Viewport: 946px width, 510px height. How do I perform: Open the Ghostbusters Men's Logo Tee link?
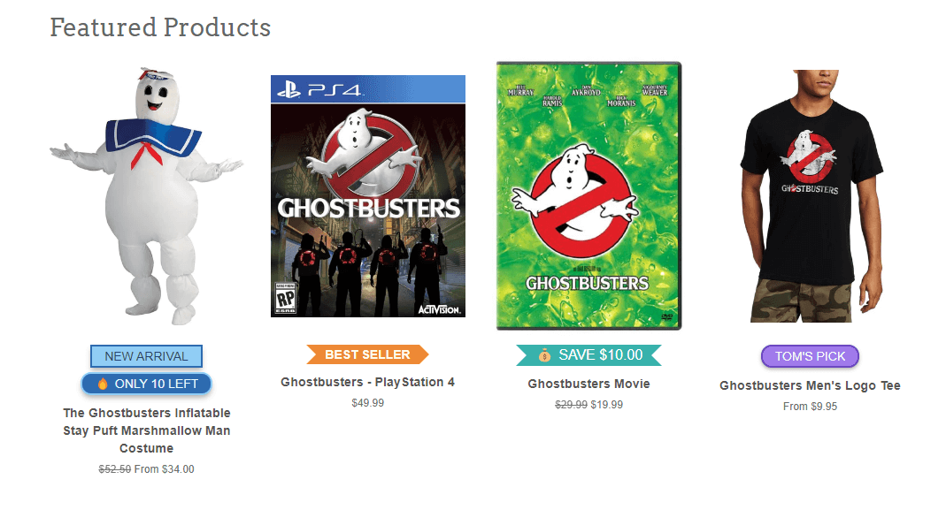click(x=810, y=385)
